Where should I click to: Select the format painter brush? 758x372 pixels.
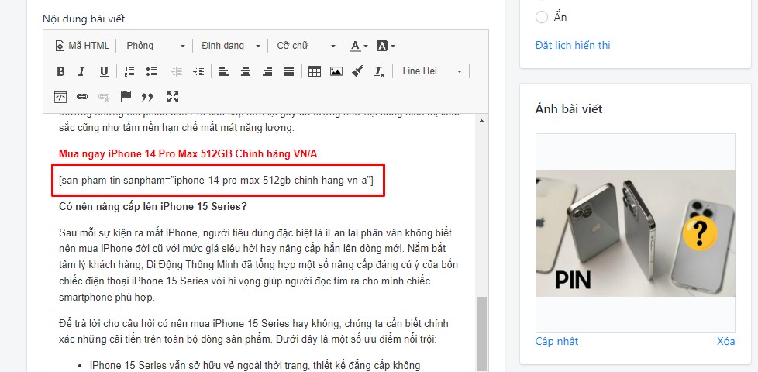pyautogui.click(x=358, y=71)
